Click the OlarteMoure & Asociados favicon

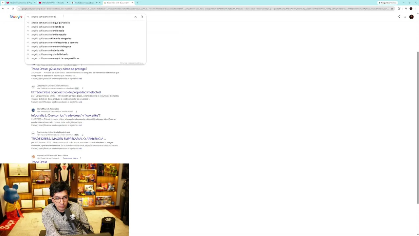click(33, 110)
